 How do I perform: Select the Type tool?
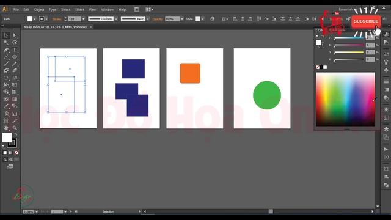[15, 50]
